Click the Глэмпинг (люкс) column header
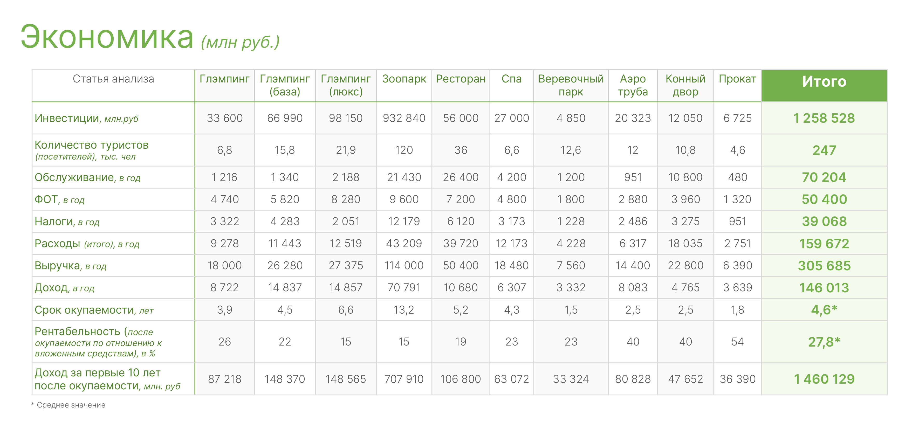The image size is (919, 428). [x=346, y=85]
